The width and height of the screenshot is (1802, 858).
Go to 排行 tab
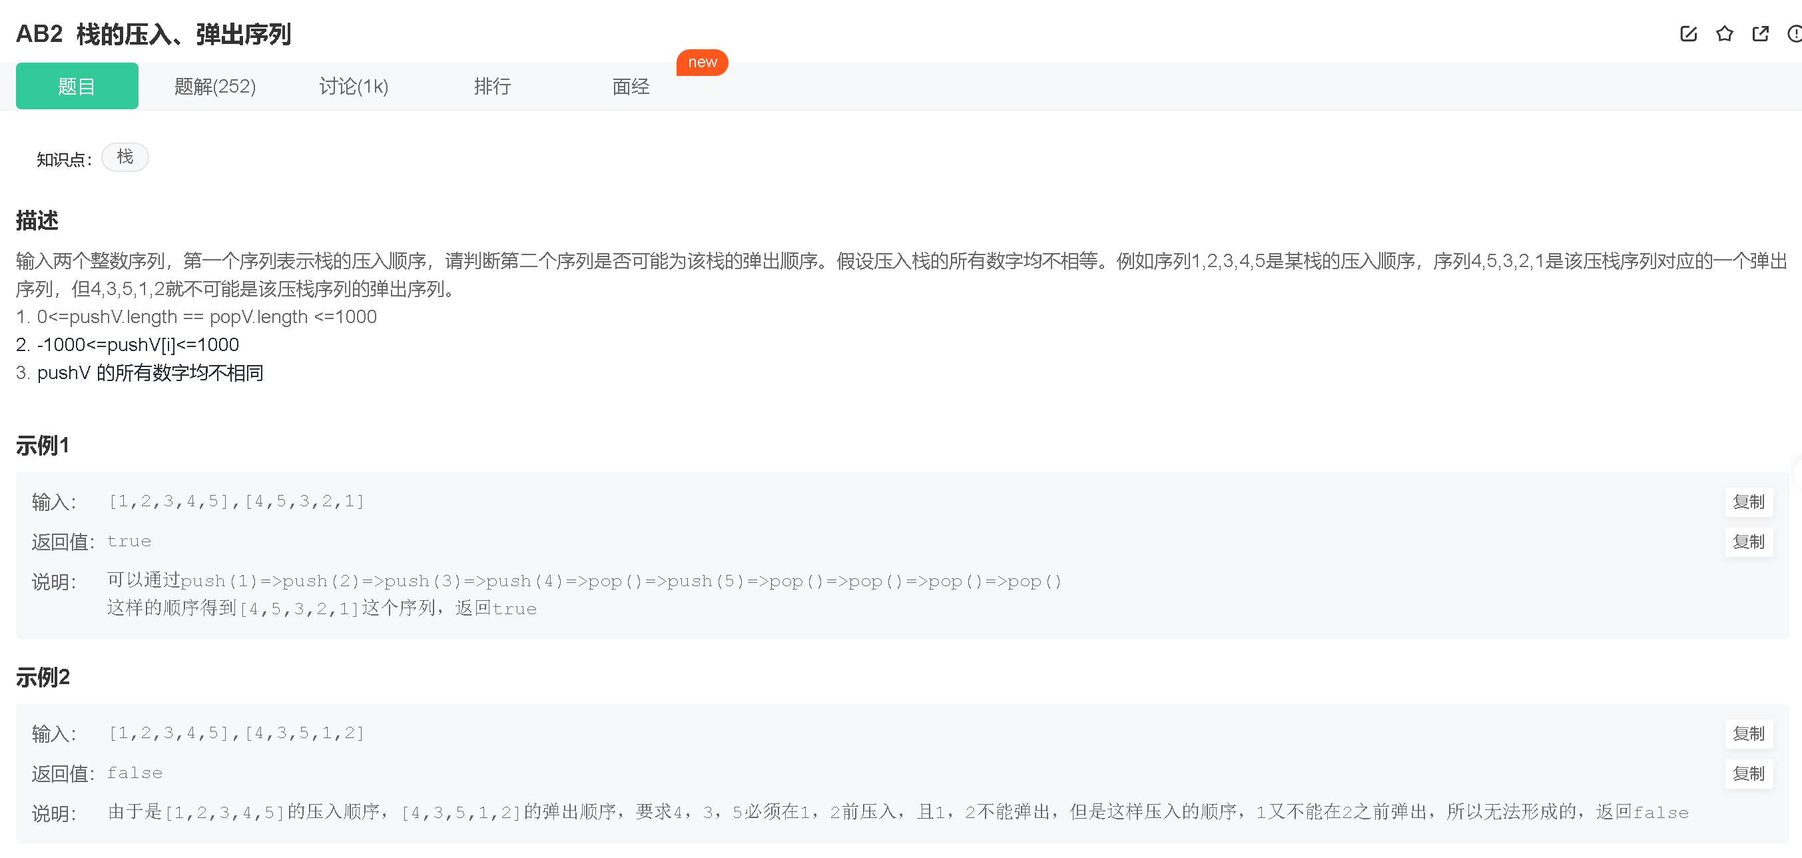pyautogui.click(x=491, y=86)
